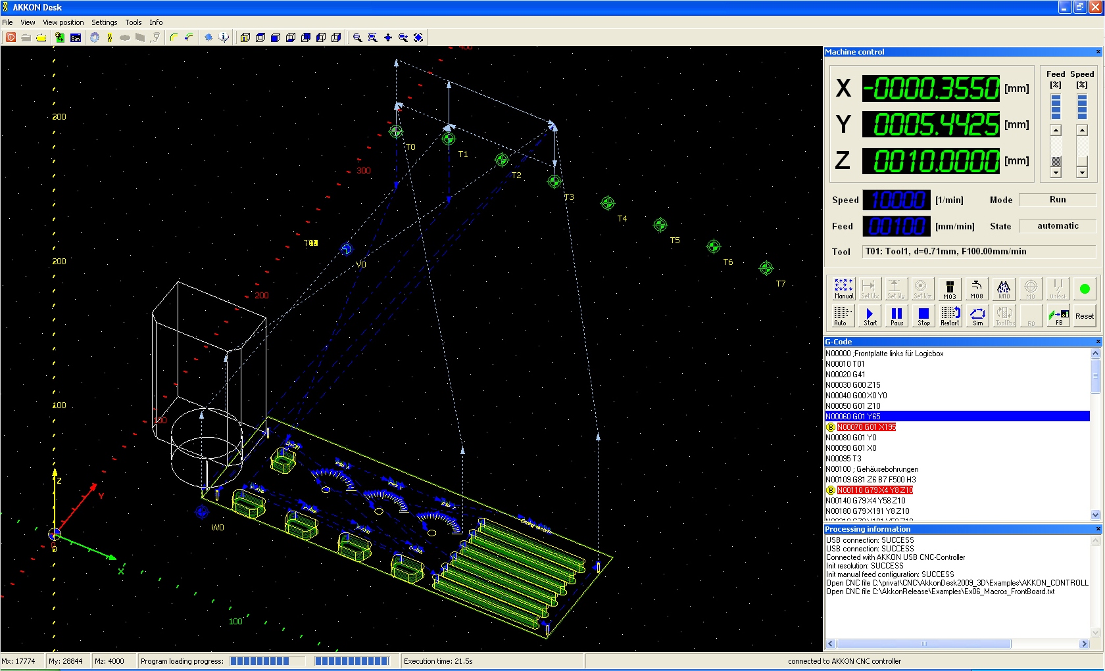Open the View position menu
The width and height of the screenshot is (1105, 671).
coord(63,22)
